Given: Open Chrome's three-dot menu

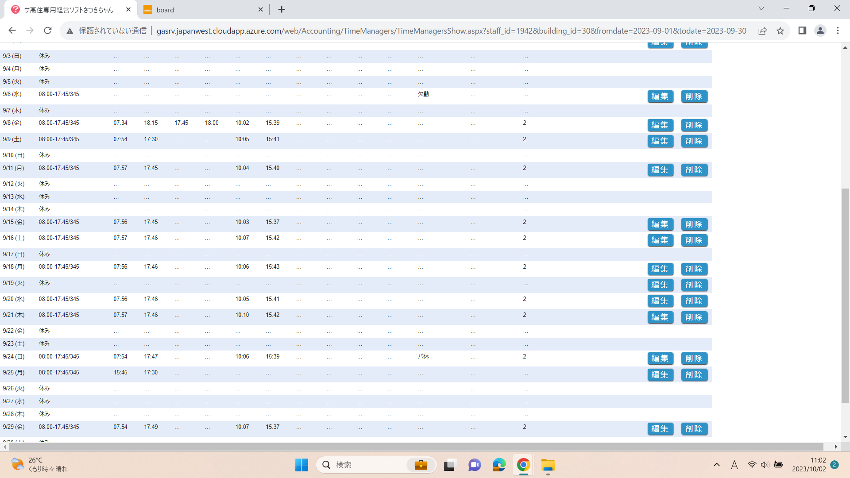Looking at the screenshot, I should [x=838, y=31].
